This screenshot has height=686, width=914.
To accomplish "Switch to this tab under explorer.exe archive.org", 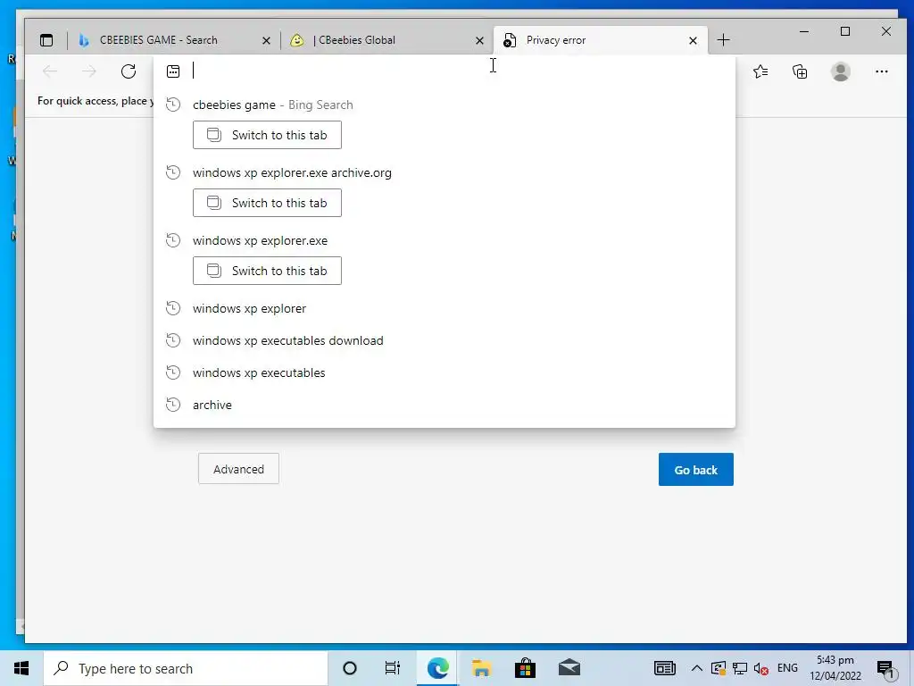I will pyautogui.click(x=267, y=203).
